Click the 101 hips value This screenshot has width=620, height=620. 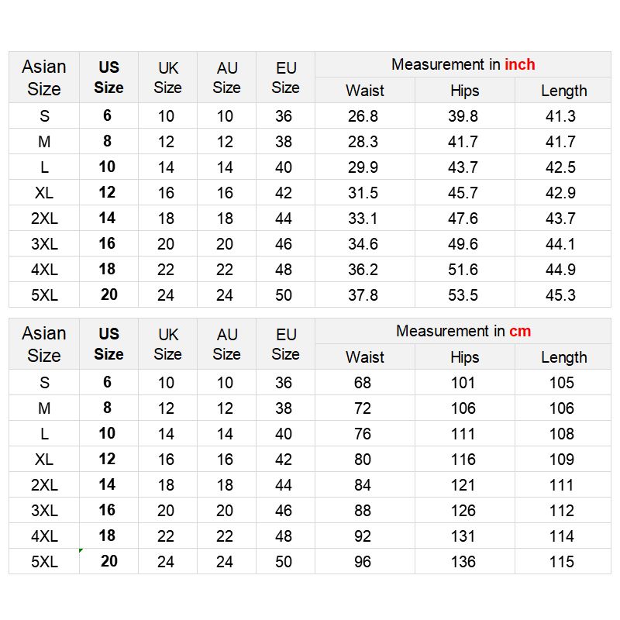[463, 383]
